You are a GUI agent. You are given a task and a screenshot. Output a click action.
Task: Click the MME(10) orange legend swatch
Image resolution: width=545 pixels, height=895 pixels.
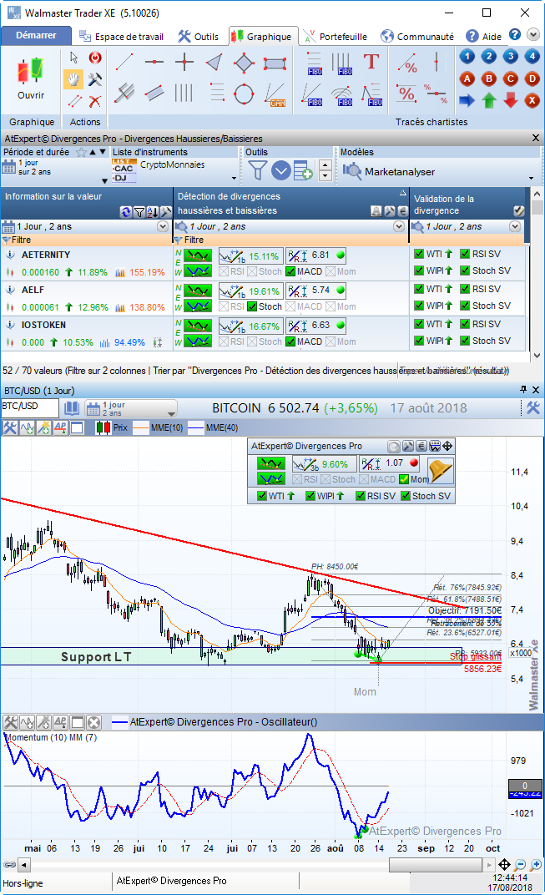140,427
